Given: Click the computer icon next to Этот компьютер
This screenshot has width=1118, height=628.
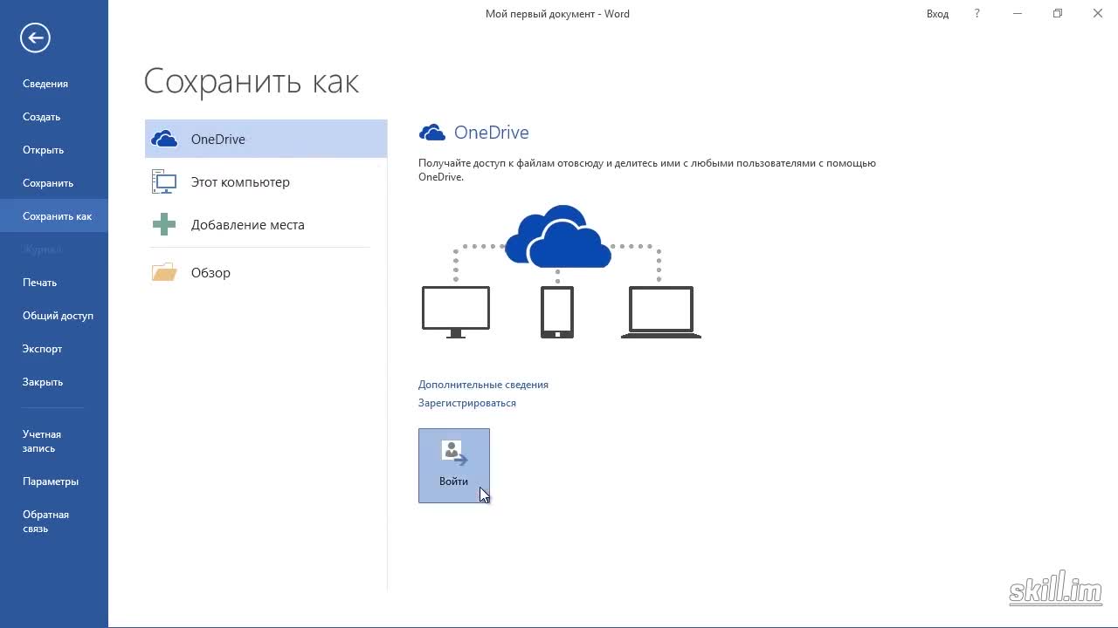Looking at the screenshot, I should pyautogui.click(x=164, y=181).
